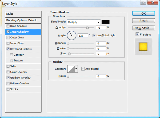Select the Outer Glow label

point(17,38)
